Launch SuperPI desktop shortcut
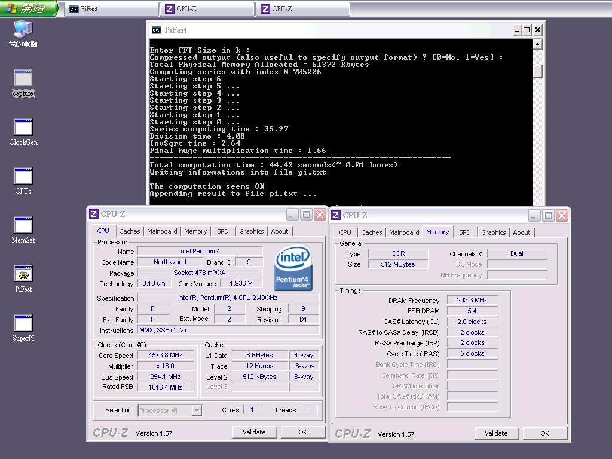Screen dimensions: 612x459 [x=23, y=328]
